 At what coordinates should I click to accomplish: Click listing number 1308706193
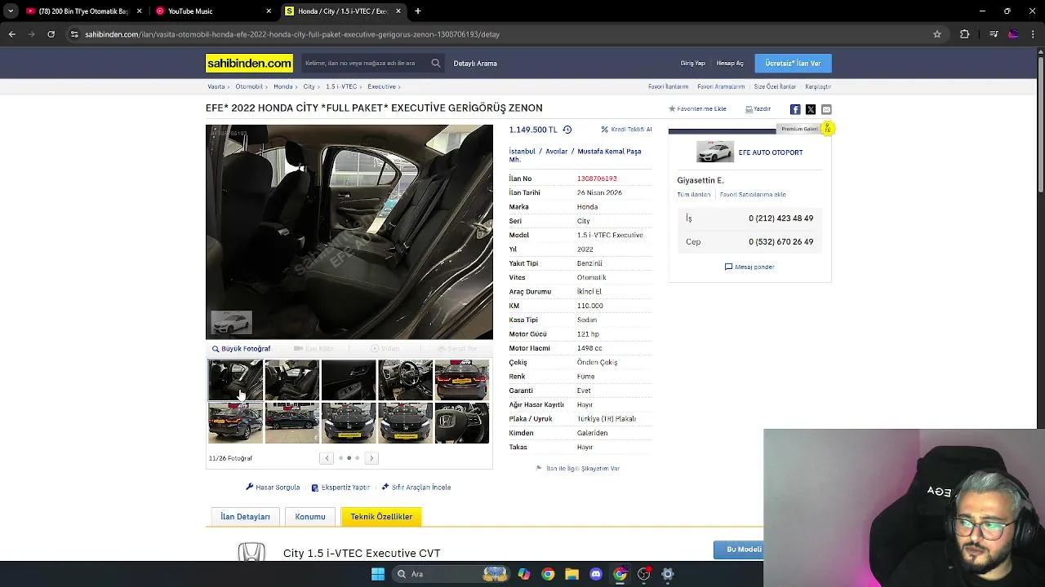coord(597,179)
